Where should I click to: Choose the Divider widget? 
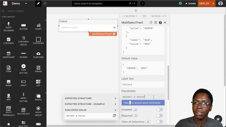point(23,55)
